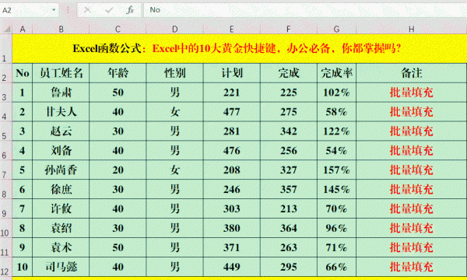Image resolution: width=467 pixels, height=280 pixels.
Task: Click the 年龄 header cell
Action: click(x=118, y=73)
